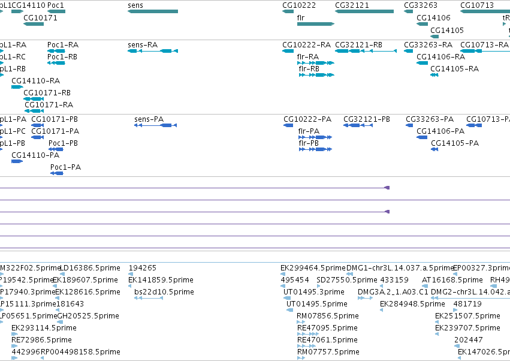Click the Poc1-PA protein label
510x361 pixels.
coord(65,167)
